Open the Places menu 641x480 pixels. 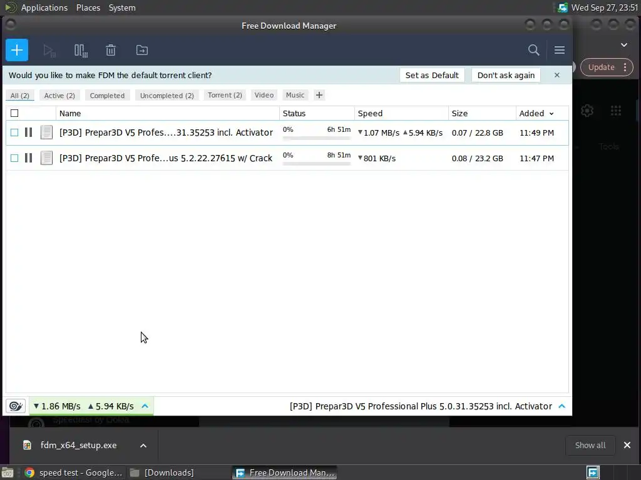pos(88,7)
